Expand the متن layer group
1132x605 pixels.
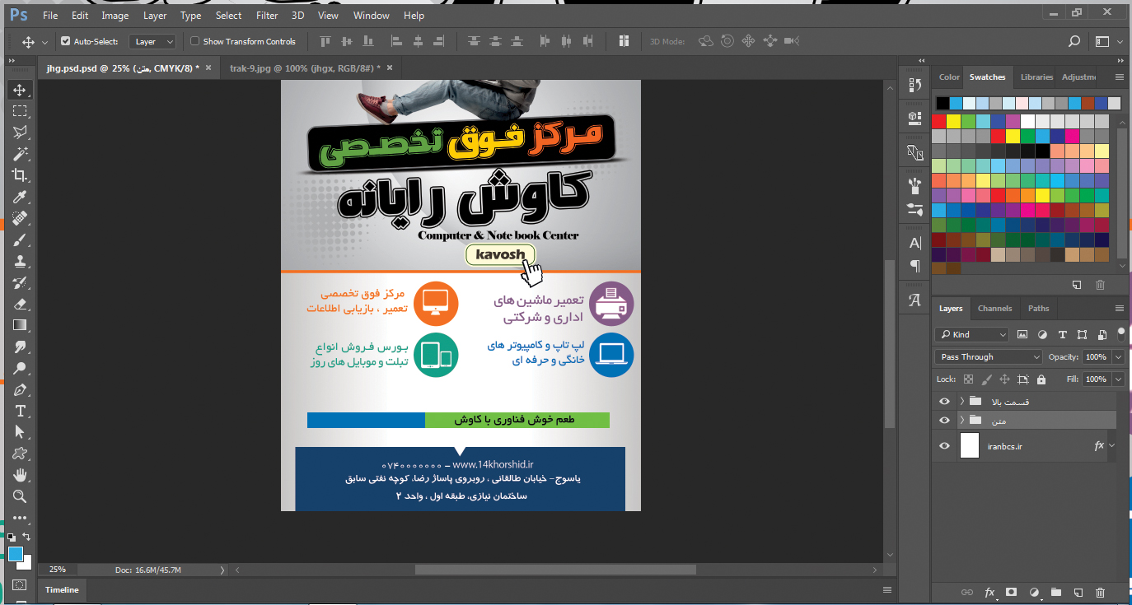tap(961, 421)
